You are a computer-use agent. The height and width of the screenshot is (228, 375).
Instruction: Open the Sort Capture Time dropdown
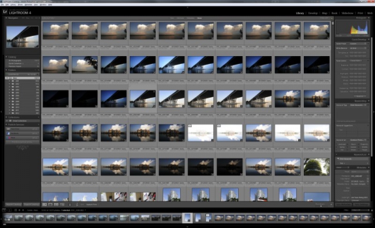point(92,204)
